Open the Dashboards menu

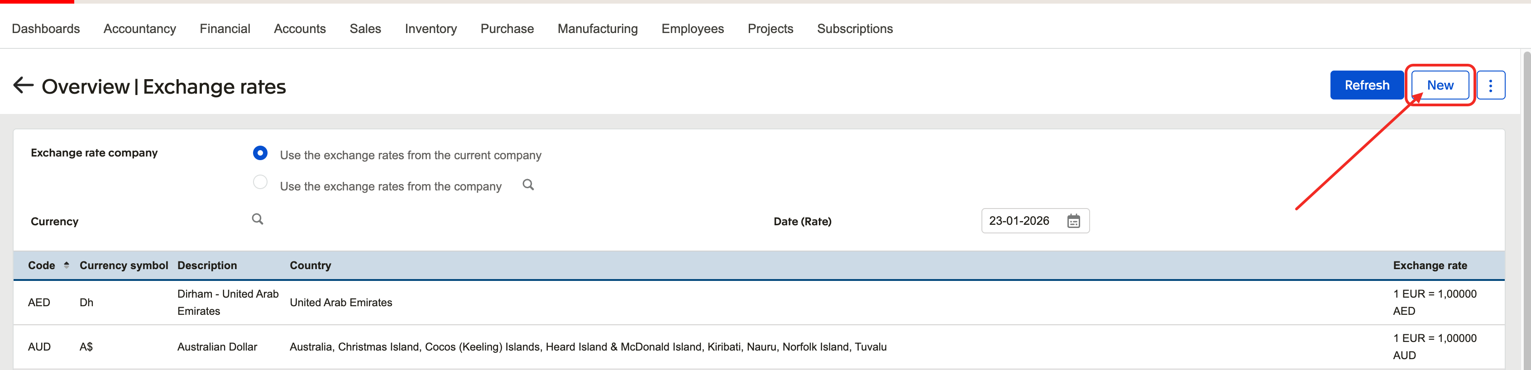[x=46, y=28]
